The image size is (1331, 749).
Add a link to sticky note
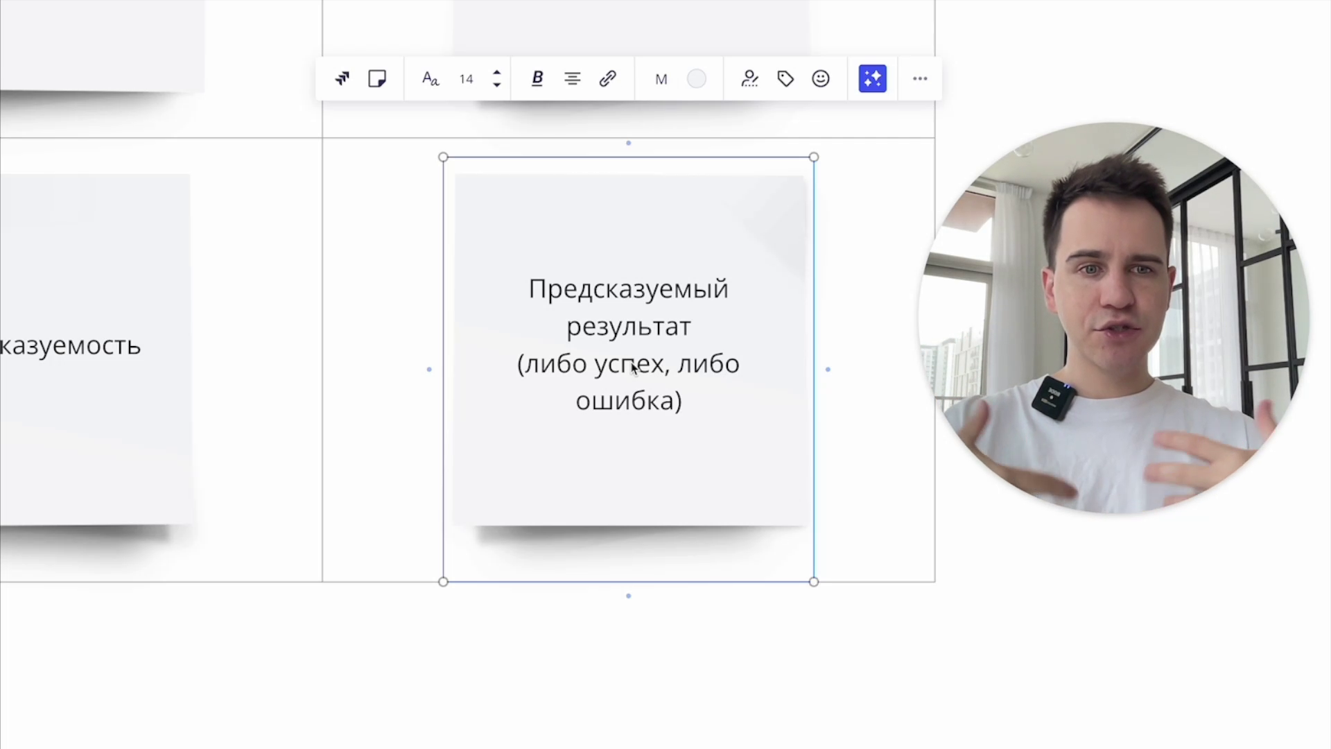608,78
